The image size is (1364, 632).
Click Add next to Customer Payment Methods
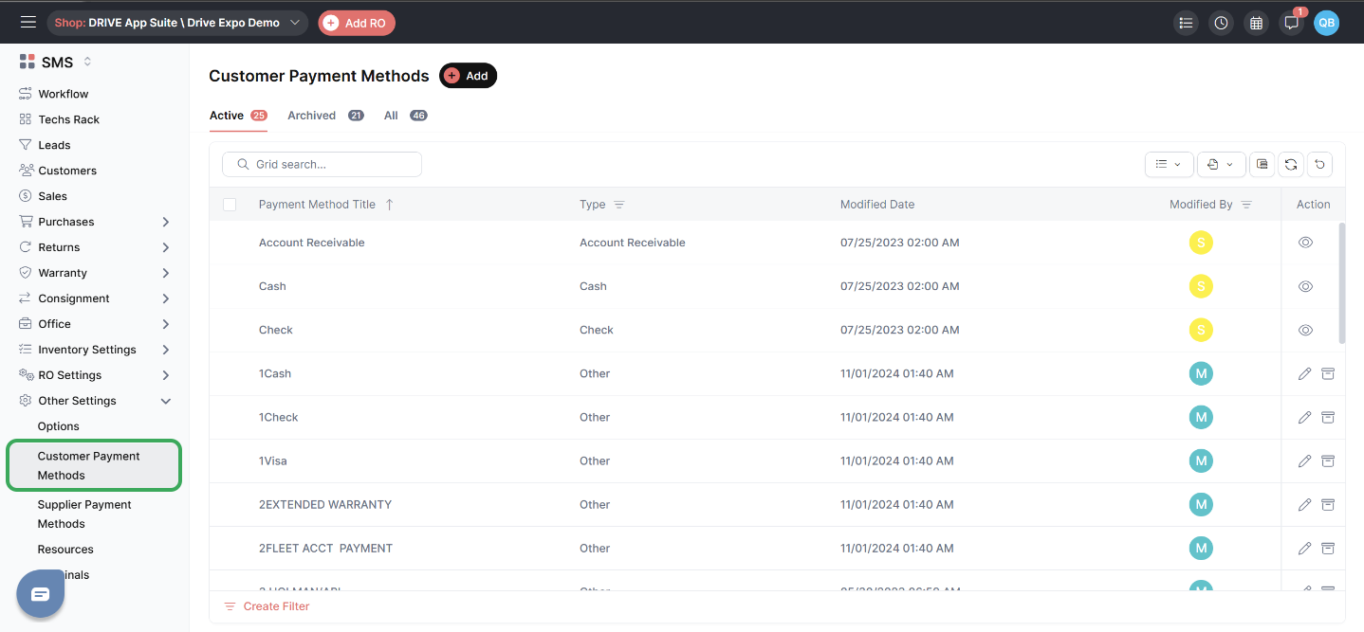(x=468, y=76)
